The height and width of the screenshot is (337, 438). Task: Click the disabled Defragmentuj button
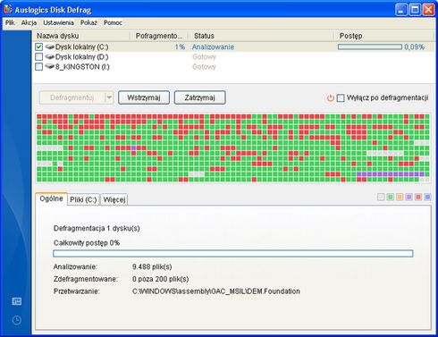[x=72, y=97]
